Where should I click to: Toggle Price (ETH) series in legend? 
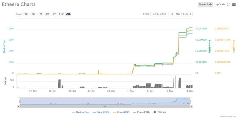(141, 112)
